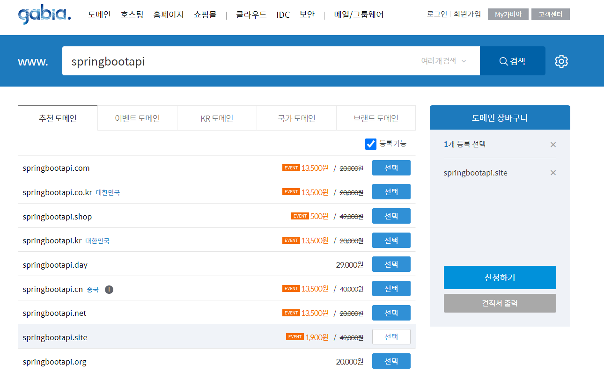
Task: Click springbootapi.site in the cart panel
Action: click(x=475, y=173)
